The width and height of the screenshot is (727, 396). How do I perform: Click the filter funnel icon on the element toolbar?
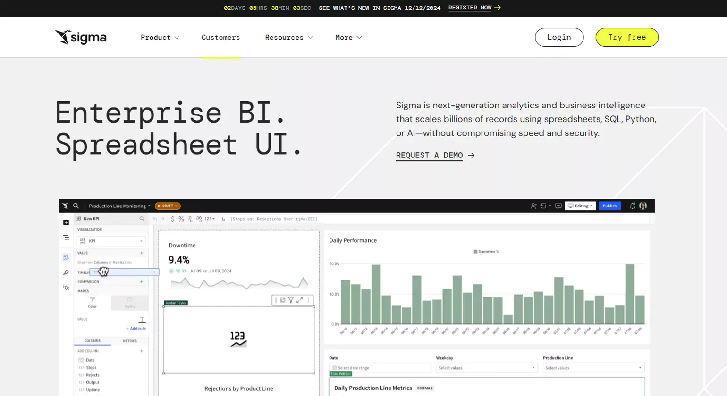tap(291, 300)
